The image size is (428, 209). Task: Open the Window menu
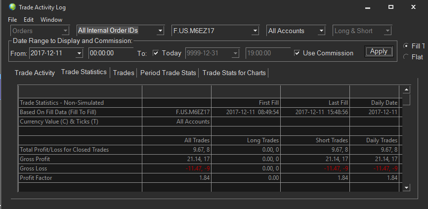point(51,20)
